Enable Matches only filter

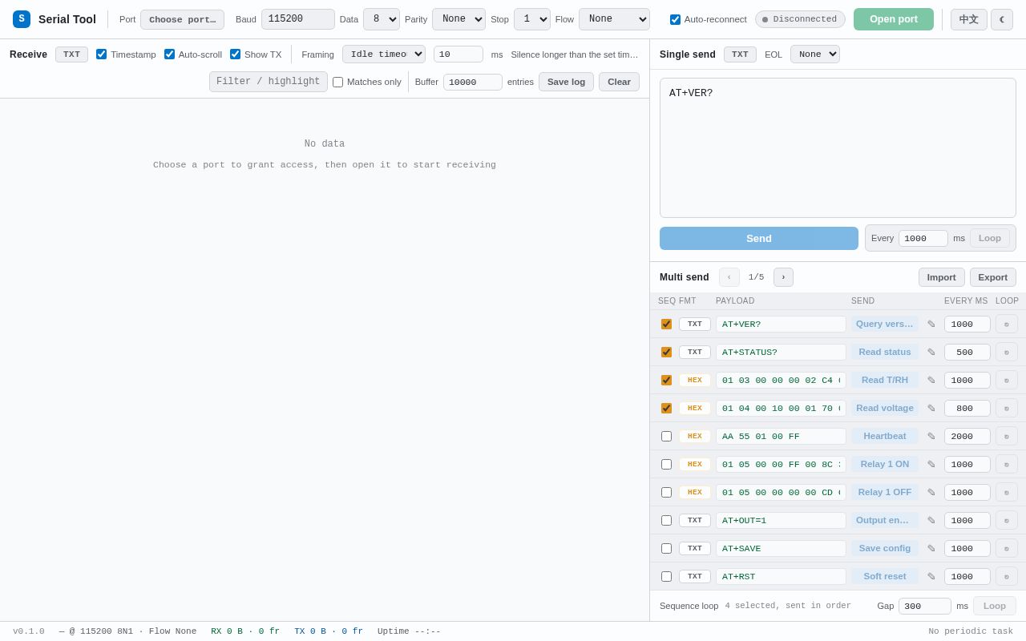point(337,82)
